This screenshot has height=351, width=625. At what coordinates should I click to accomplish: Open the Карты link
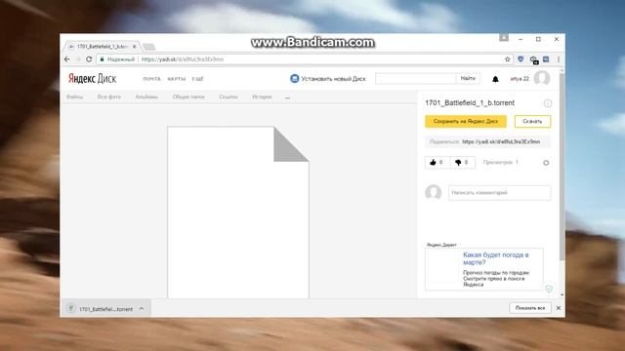pos(177,79)
